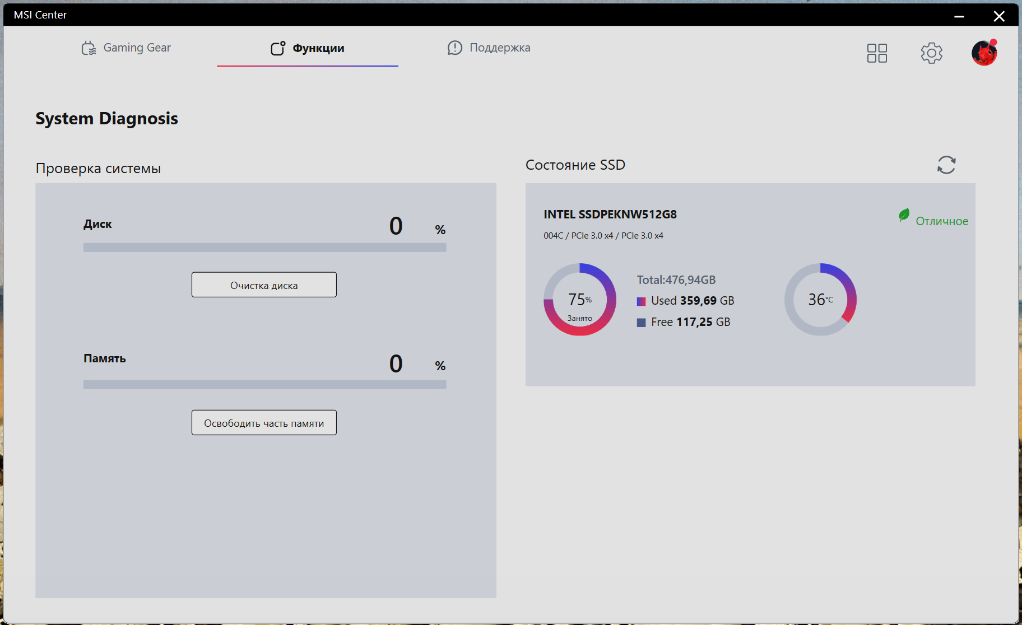Open the user profile avatar
This screenshot has width=1022, height=625.
[984, 53]
